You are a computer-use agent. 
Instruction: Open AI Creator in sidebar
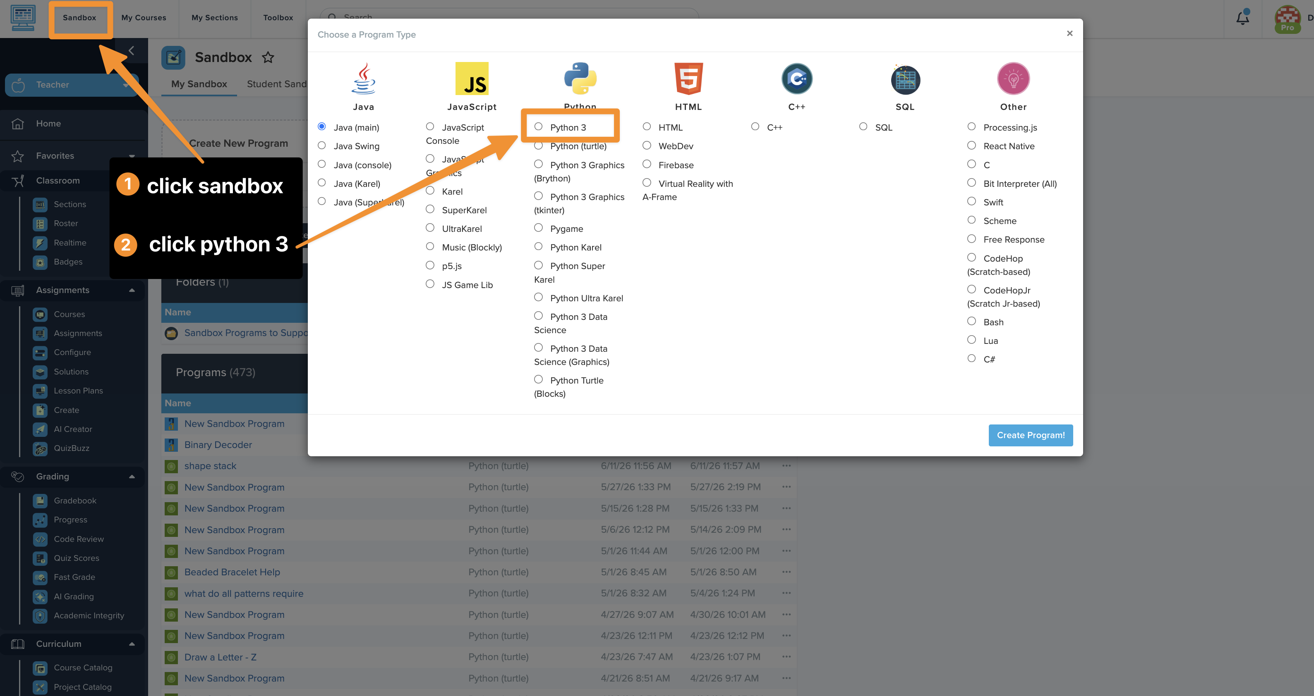coord(73,429)
